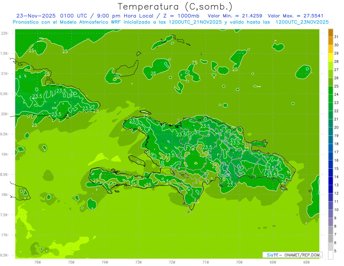
Task: Click the purple segment between 8 and 9
Action: point(331,222)
